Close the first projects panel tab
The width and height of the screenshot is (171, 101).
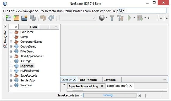coord(16,27)
